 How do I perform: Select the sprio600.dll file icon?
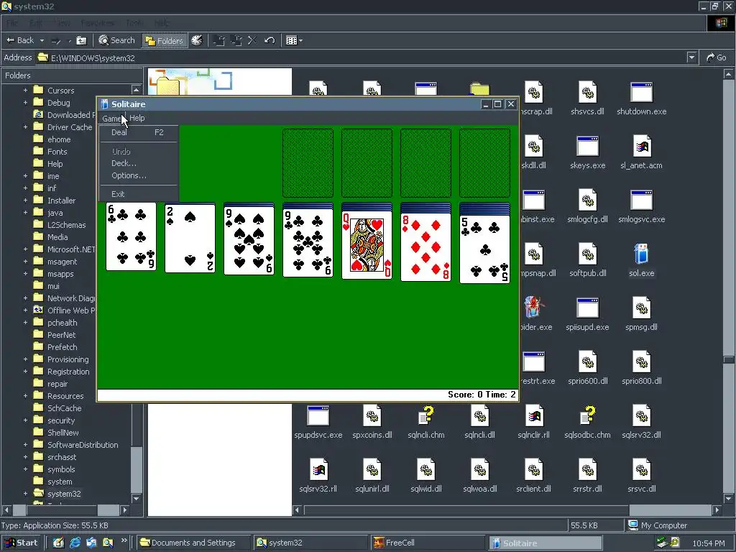pyautogui.click(x=587, y=362)
